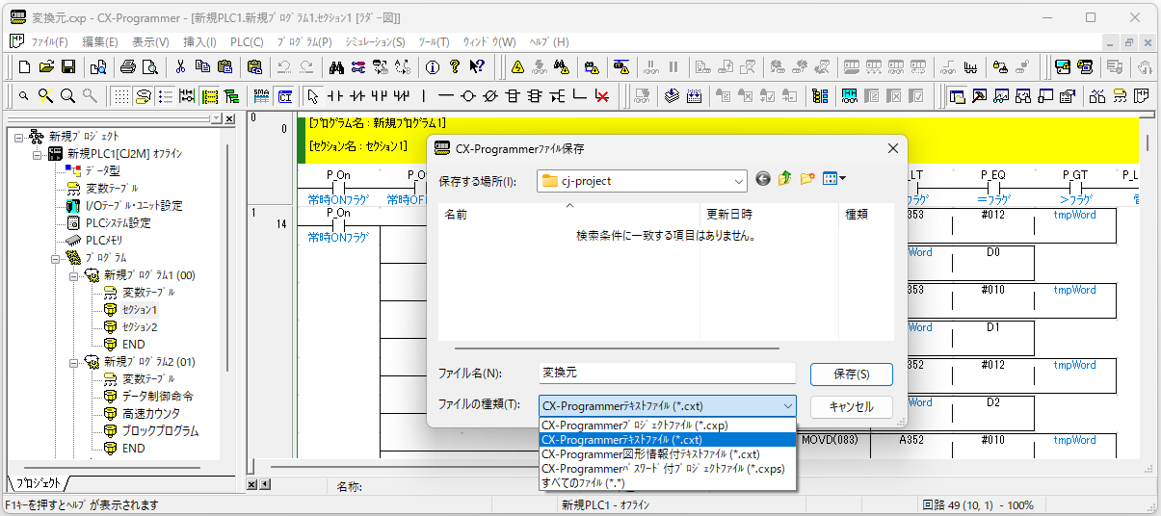The image size is (1161, 516).
Task: Select the vertical line tool
Action: pyautogui.click(x=424, y=95)
